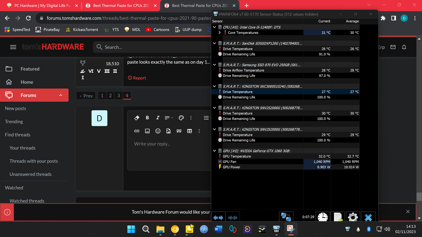
Task: Collapse the KINGSTON SKC3000S1024G section
Action: pyautogui.click(x=215, y=87)
